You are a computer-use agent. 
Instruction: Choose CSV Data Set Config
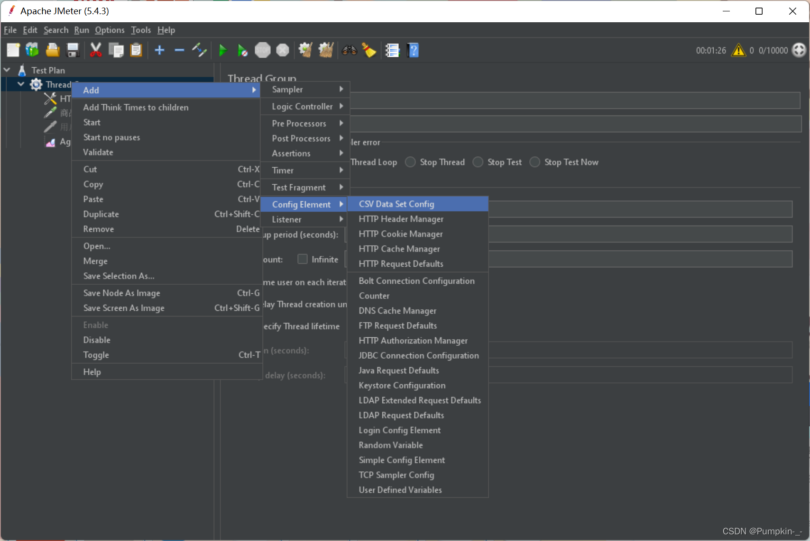coord(418,204)
